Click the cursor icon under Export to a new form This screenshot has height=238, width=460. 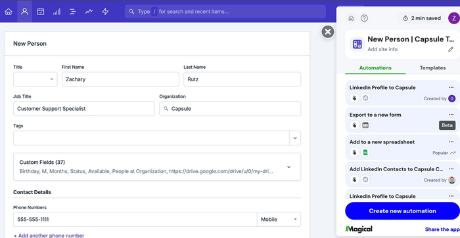click(354, 125)
